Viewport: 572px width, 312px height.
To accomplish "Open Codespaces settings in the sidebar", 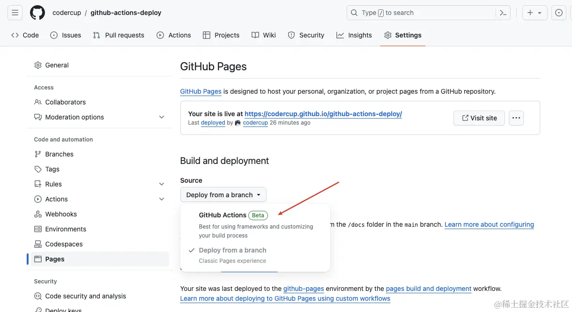I will pyautogui.click(x=100, y=244).
